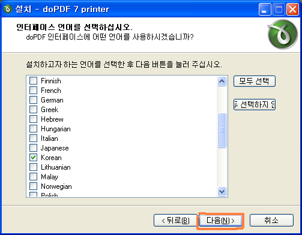Select the Hebrew language checkbox
Image resolution: width=302 pixels, height=235 pixels.
(x=33, y=119)
